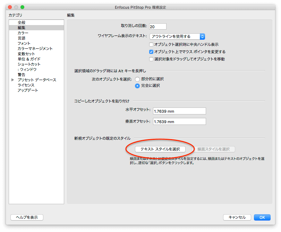The height and width of the screenshot is (232, 281).
Task: Click the ヘルプを表示 button
Action: (x=27, y=217)
